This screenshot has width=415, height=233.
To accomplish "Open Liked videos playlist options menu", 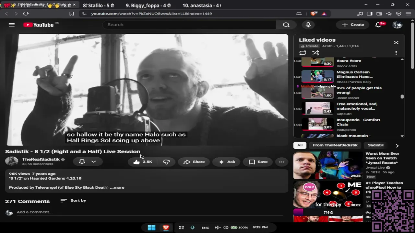I will [x=396, y=53].
